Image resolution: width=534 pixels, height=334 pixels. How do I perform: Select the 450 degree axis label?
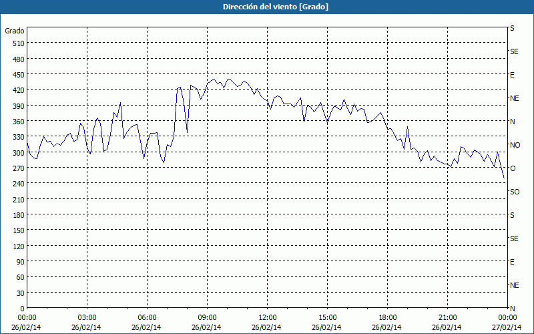(19, 75)
